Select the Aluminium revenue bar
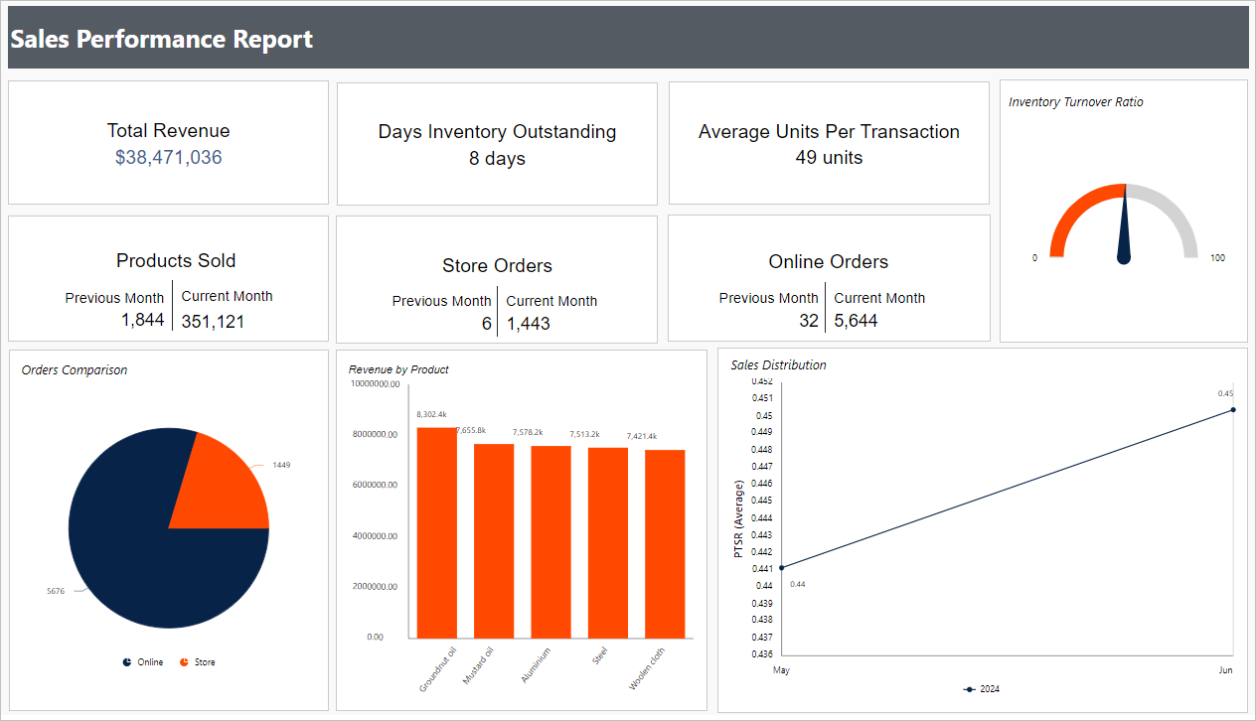 point(550,541)
